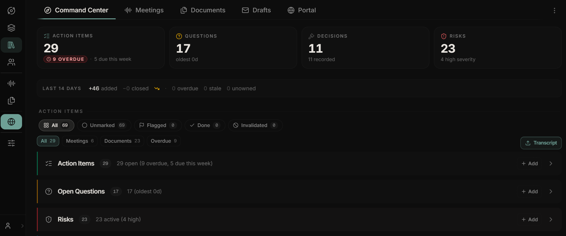Open the people icon in sidebar

point(11,62)
